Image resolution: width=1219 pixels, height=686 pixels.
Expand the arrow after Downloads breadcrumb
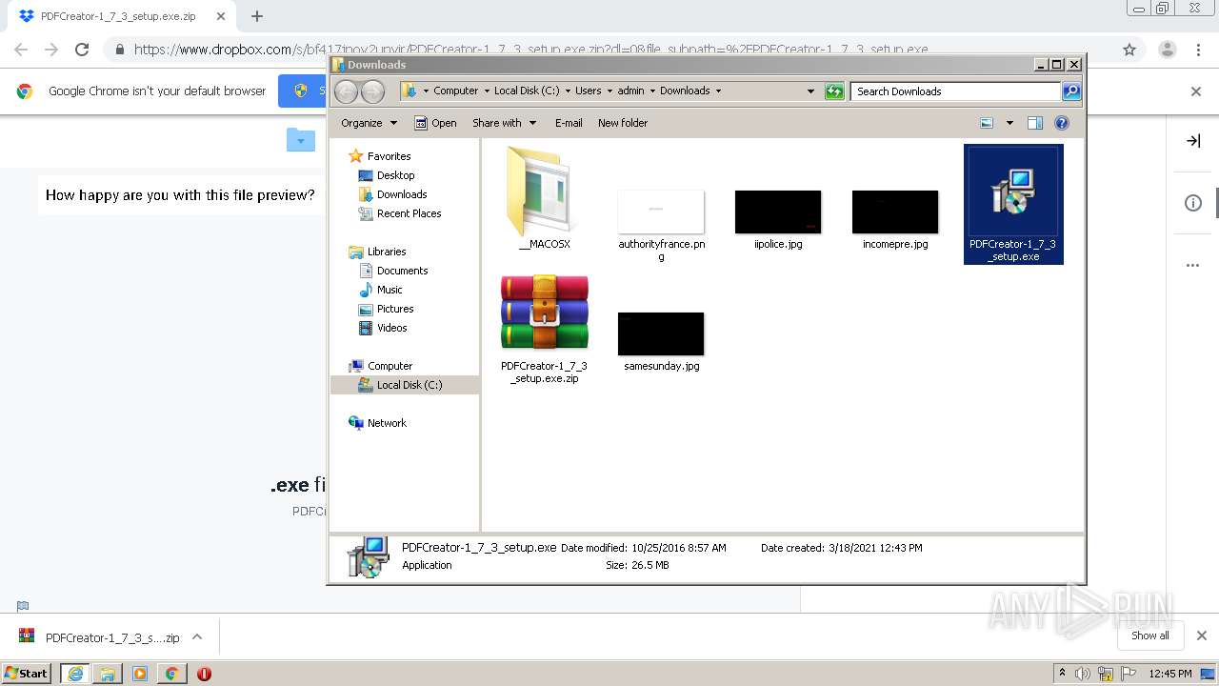[x=718, y=91]
